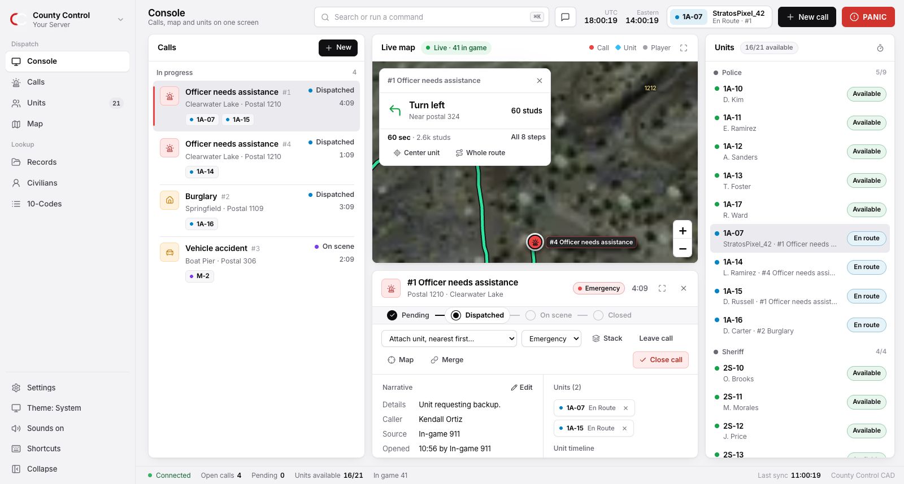Click the Burglary call house icon
This screenshot has height=484, width=904.
(169, 200)
